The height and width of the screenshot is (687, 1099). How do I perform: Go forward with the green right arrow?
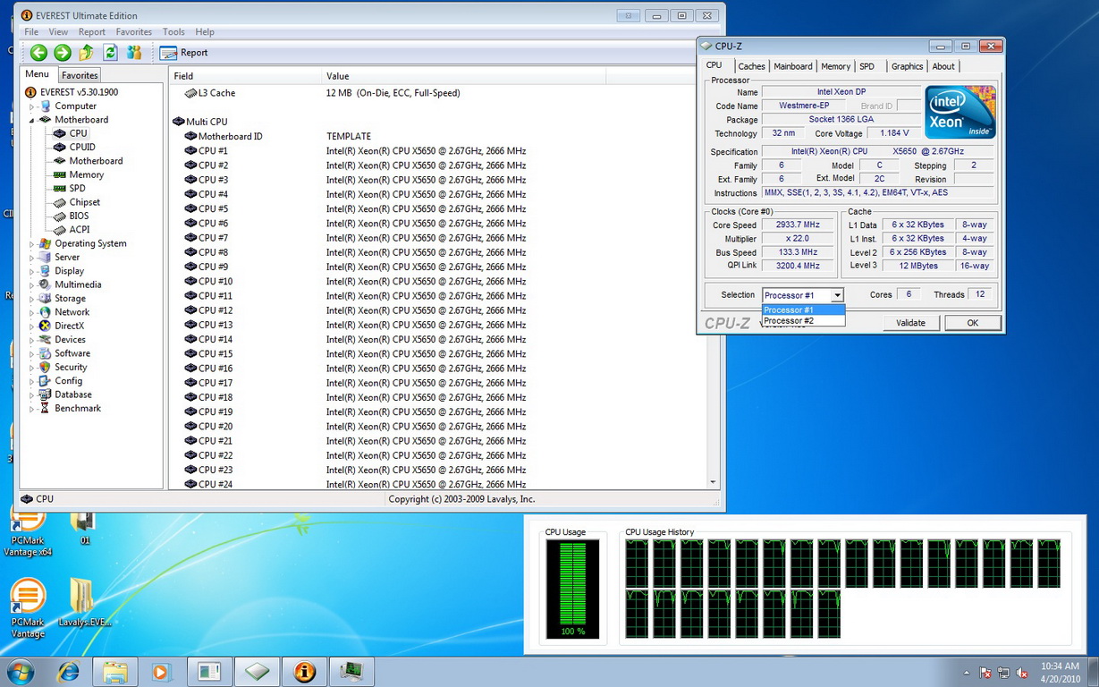coord(63,53)
